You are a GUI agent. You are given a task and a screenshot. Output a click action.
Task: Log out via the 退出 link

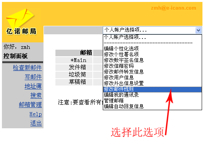36,123
